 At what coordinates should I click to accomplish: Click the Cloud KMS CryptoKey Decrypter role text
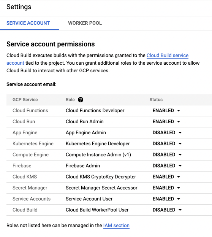[x=101, y=177]
